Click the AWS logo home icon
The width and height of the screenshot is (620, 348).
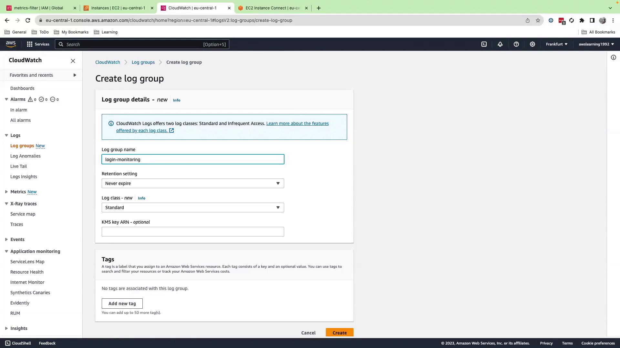coord(11,44)
